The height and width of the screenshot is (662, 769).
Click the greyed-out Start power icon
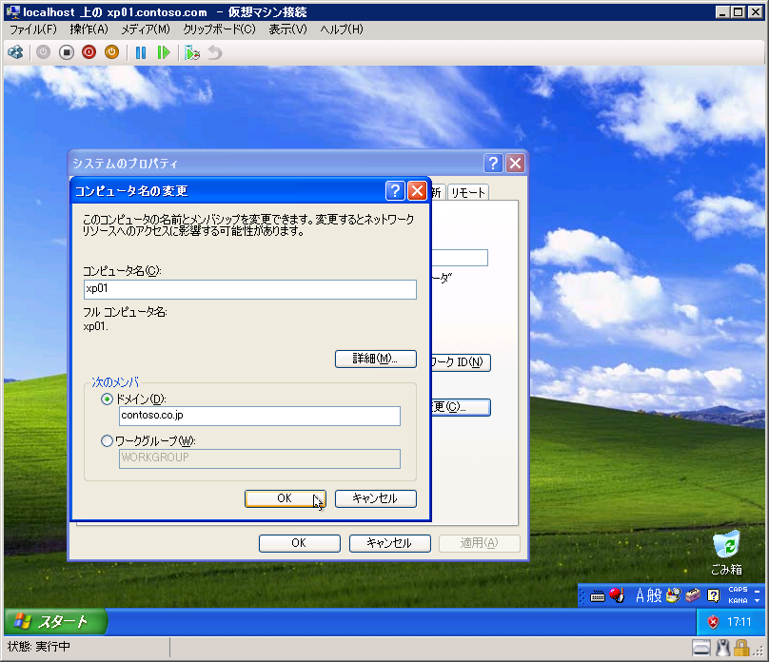pyautogui.click(x=43, y=52)
